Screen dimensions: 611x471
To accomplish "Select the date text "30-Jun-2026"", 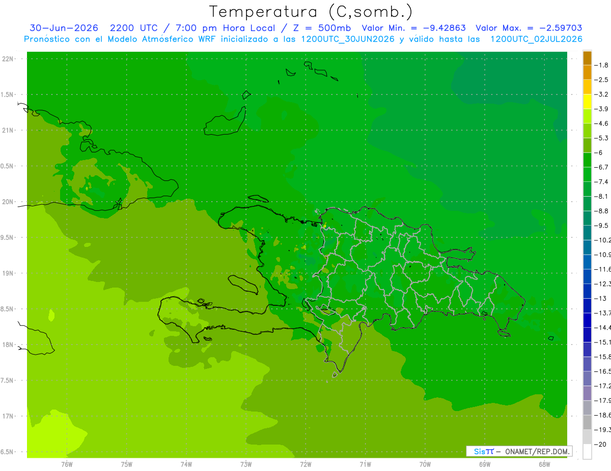I will (64, 28).
